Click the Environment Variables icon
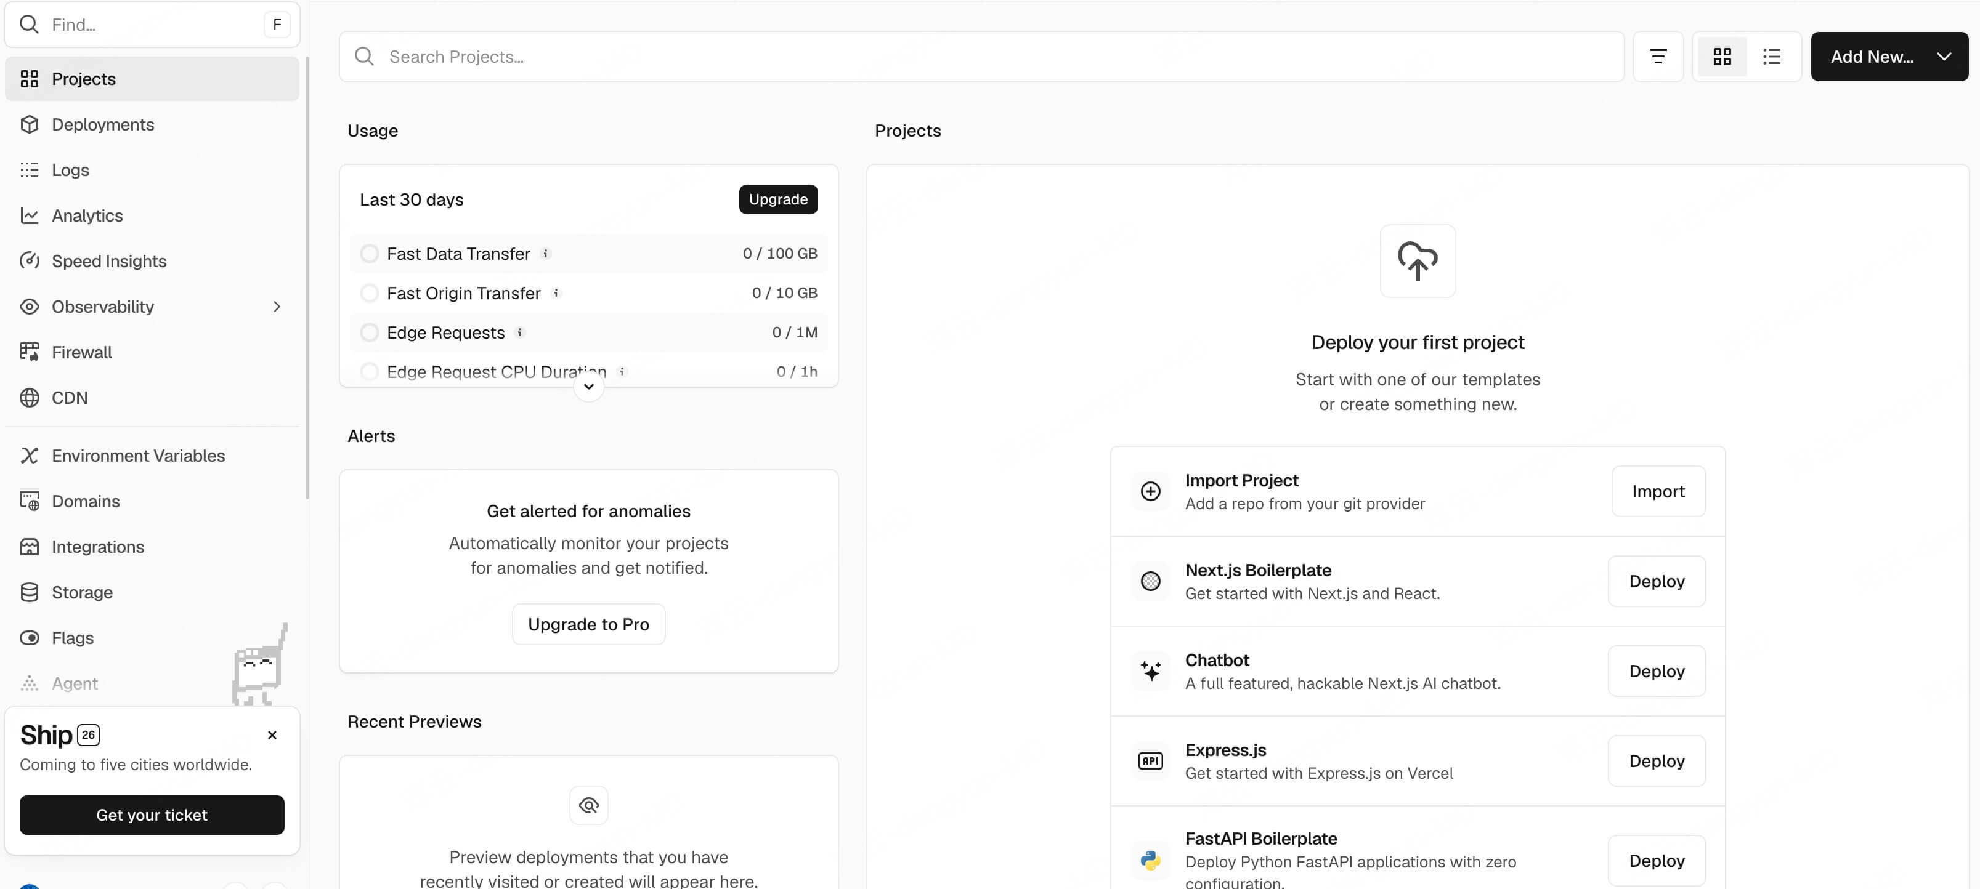This screenshot has width=1980, height=889. pyautogui.click(x=29, y=456)
